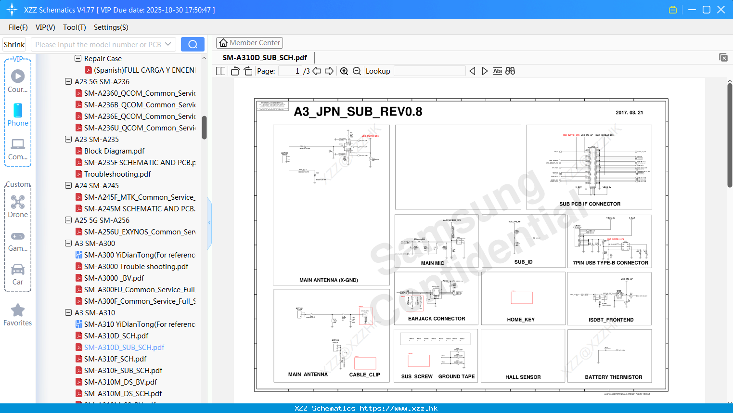Open the Member Center home button
Screen dimensions: 733x413
coord(249,43)
